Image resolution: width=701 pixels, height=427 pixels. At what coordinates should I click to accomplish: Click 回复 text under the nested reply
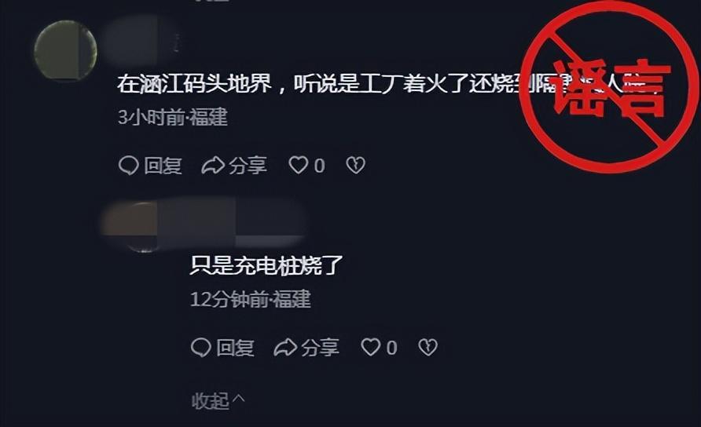coord(236,348)
